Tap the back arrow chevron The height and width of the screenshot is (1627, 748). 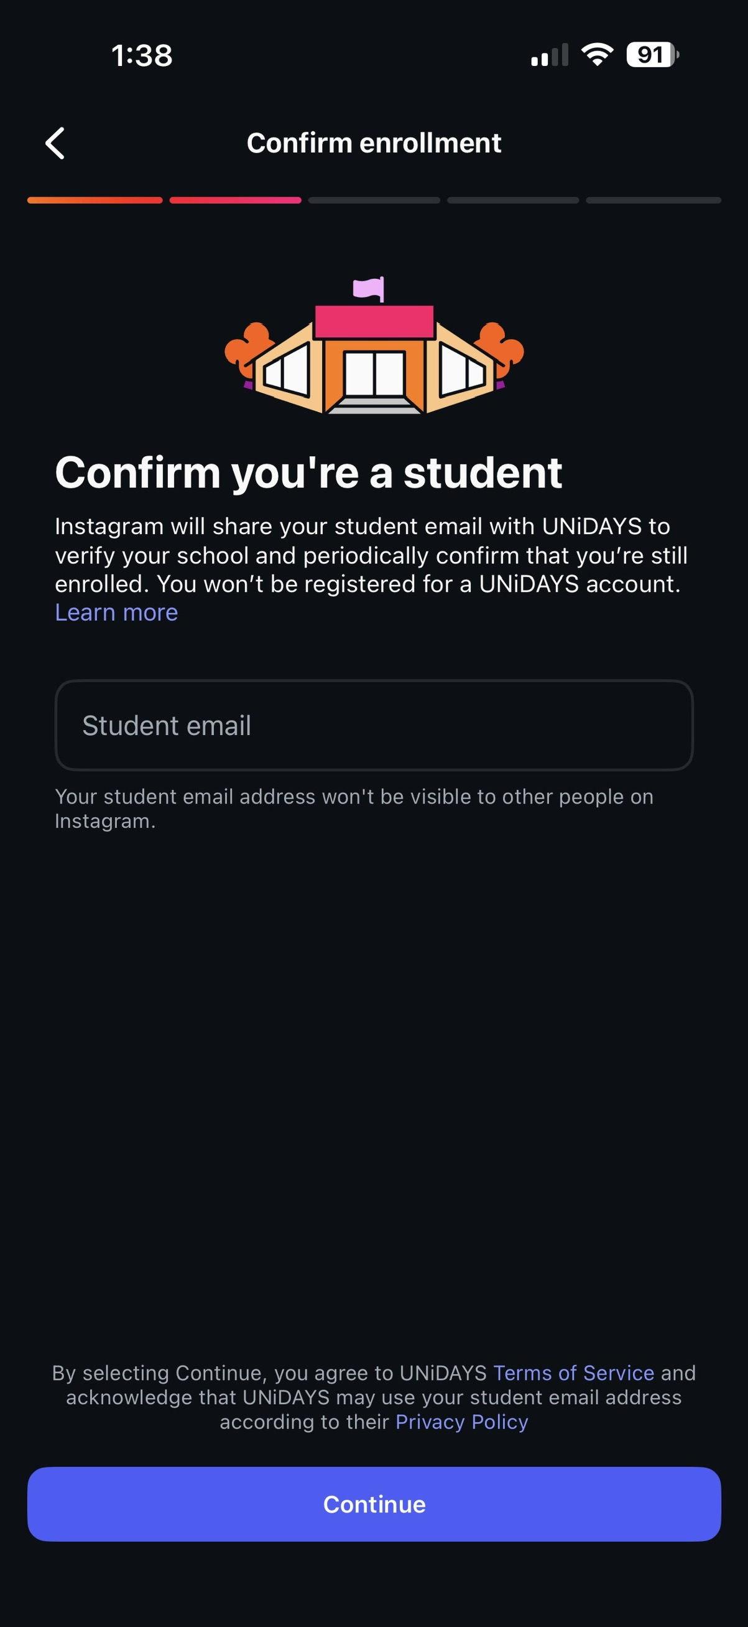pos(55,143)
